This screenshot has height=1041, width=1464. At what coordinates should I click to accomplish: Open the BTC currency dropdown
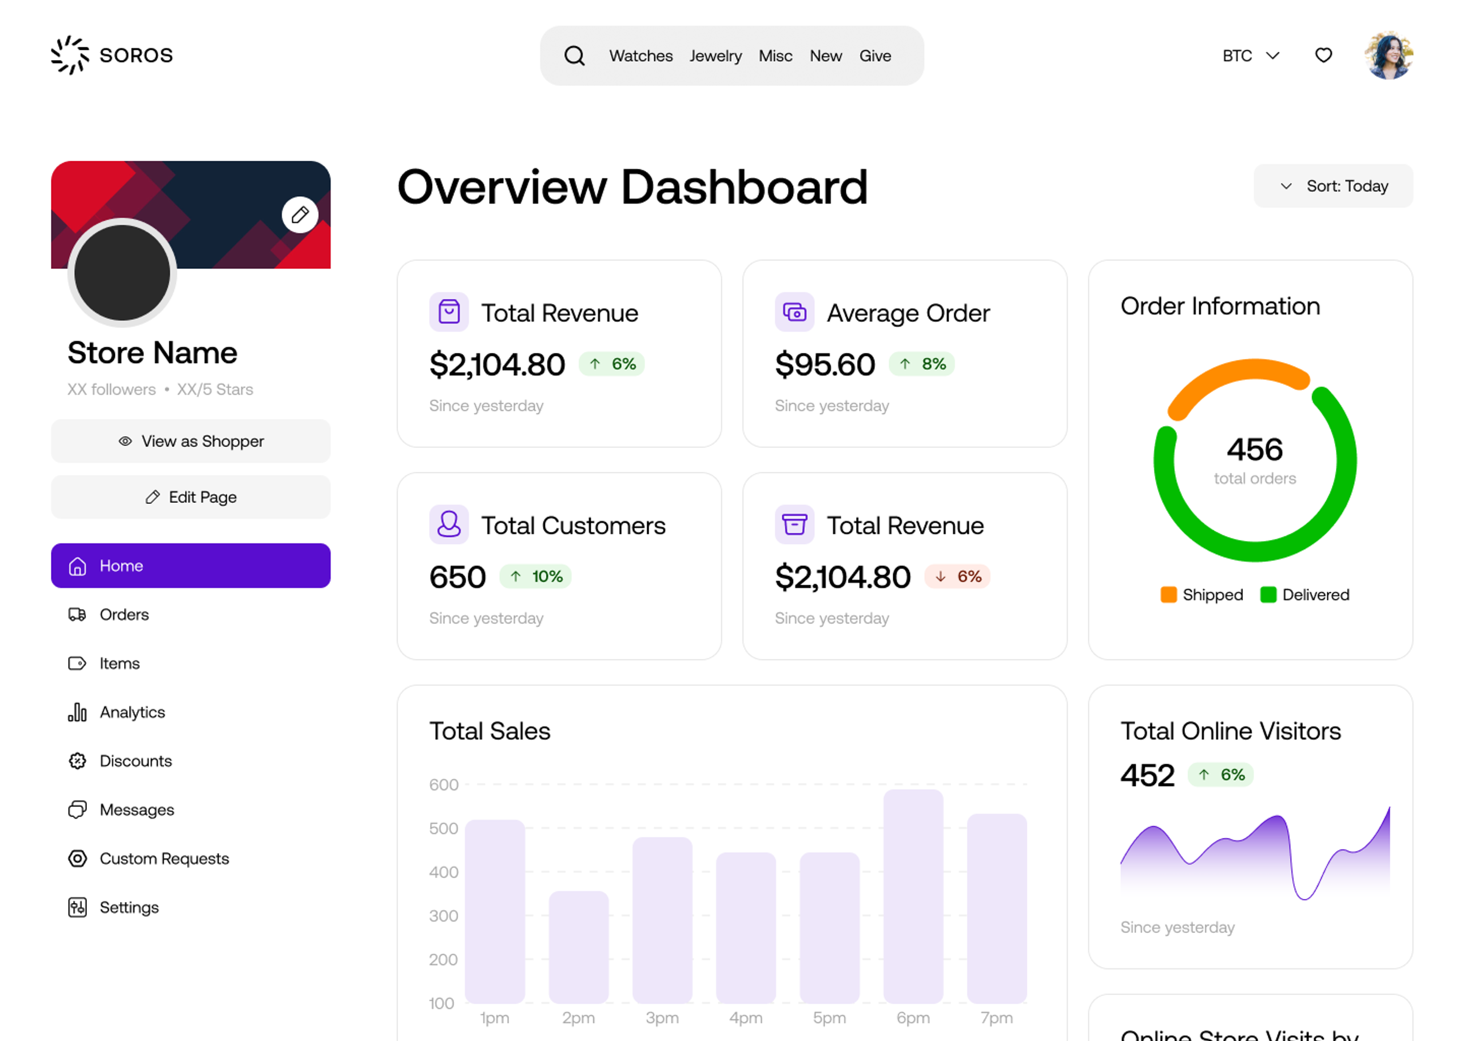pyautogui.click(x=1250, y=56)
